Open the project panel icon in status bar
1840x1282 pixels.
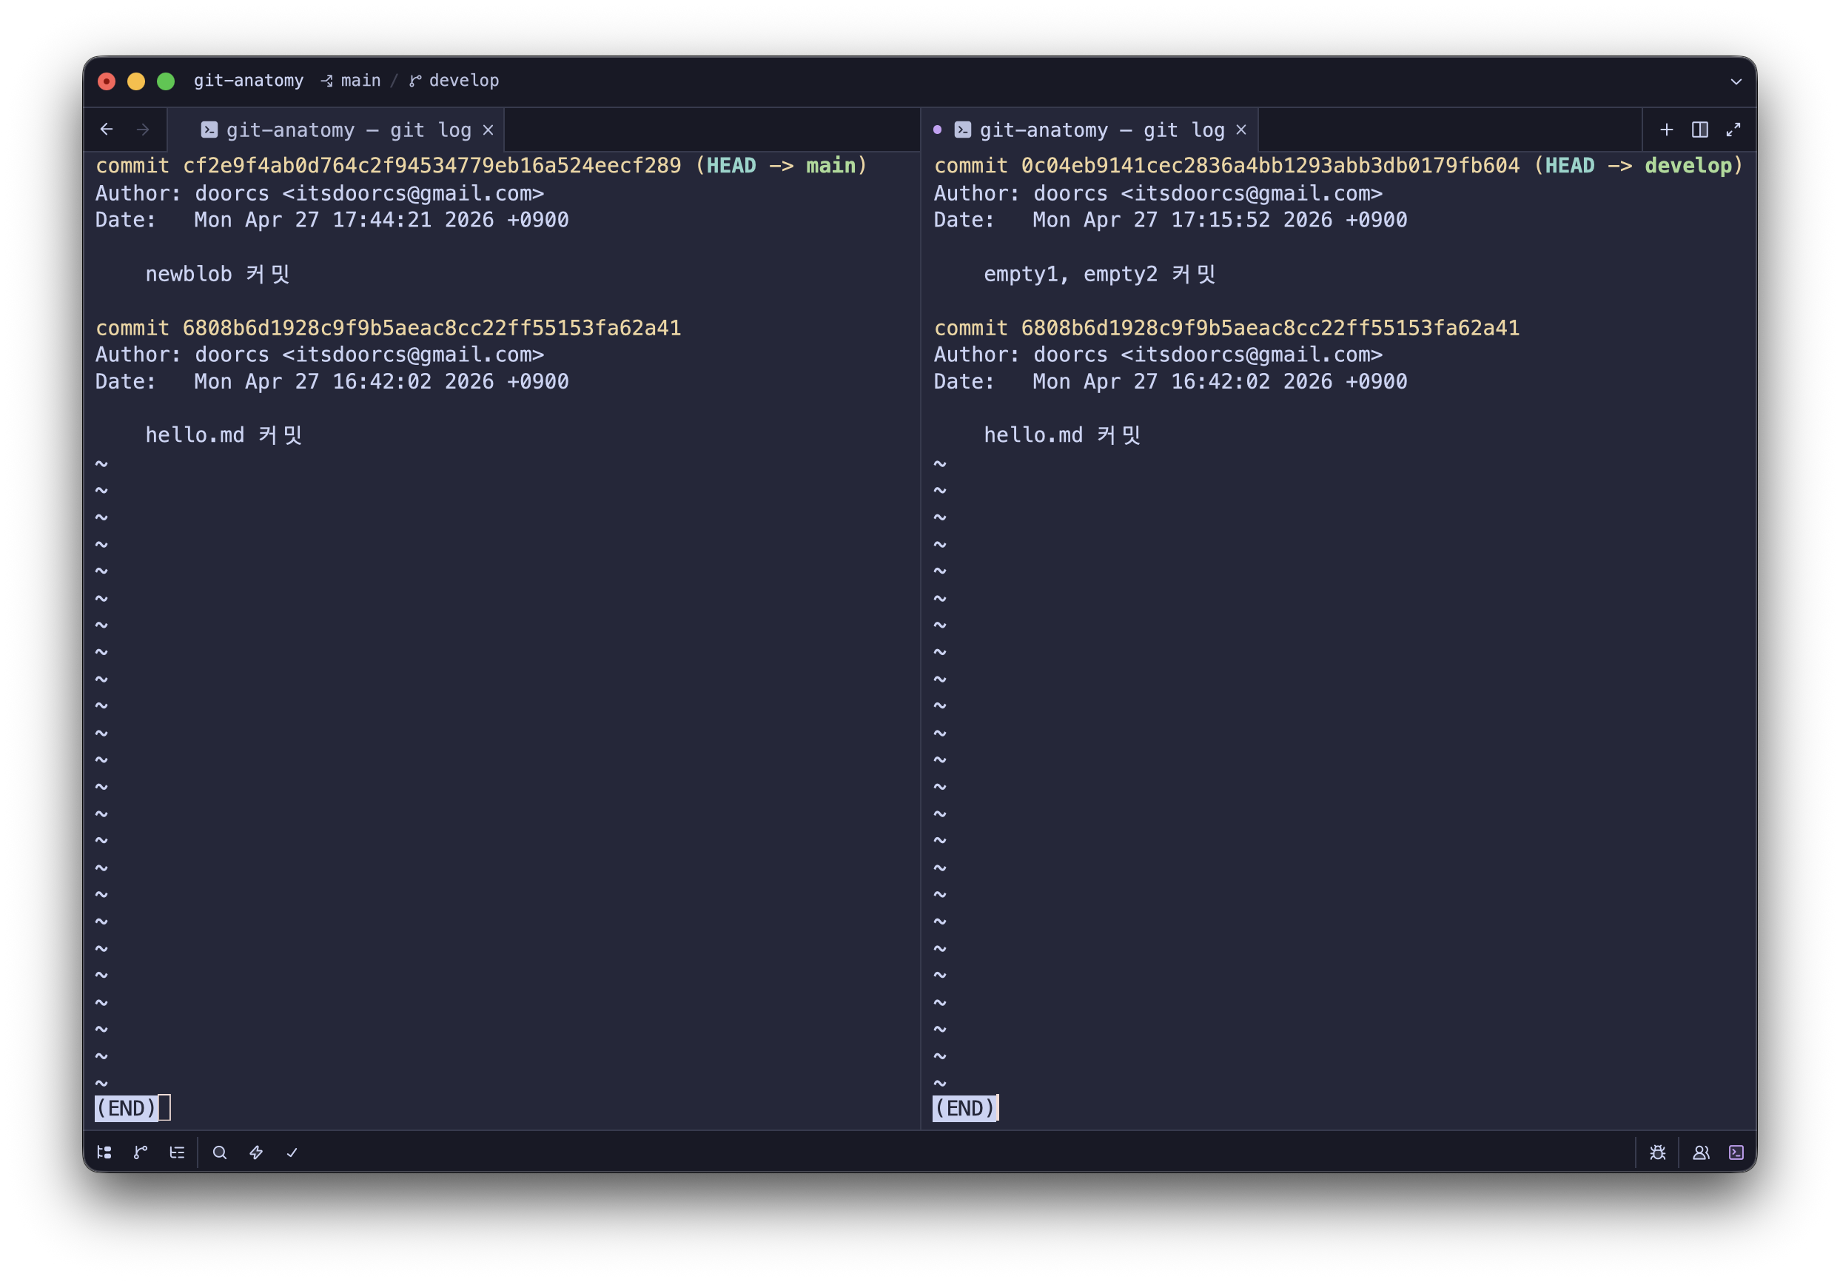click(104, 1152)
